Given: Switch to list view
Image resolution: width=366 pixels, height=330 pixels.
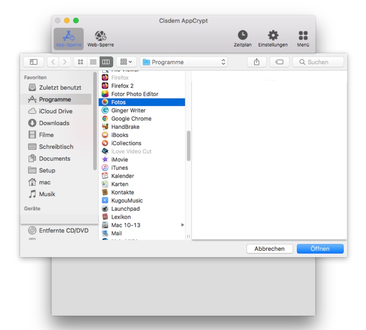Looking at the screenshot, I should (x=93, y=62).
